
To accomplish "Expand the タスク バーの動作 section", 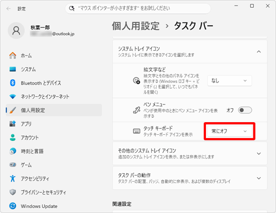I will point(189,178).
